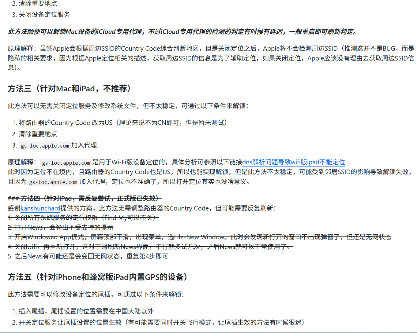Select the gs-loc.apple.com code in 原理解释 paragraph

pos(66,162)
